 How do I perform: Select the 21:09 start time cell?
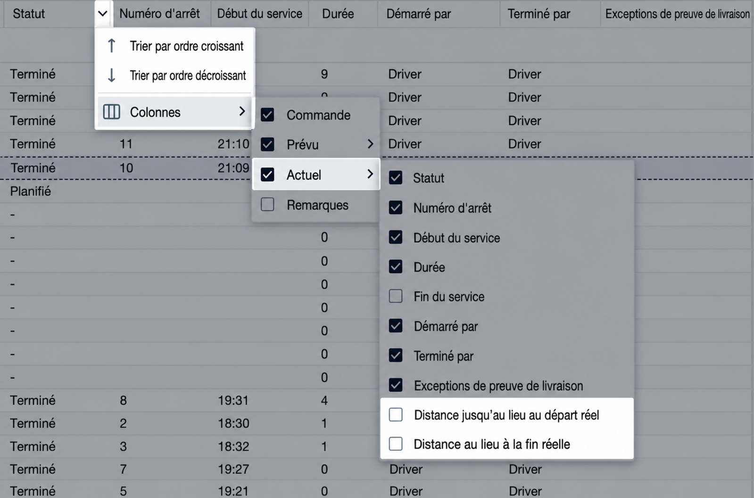click(x=233, y=168)
